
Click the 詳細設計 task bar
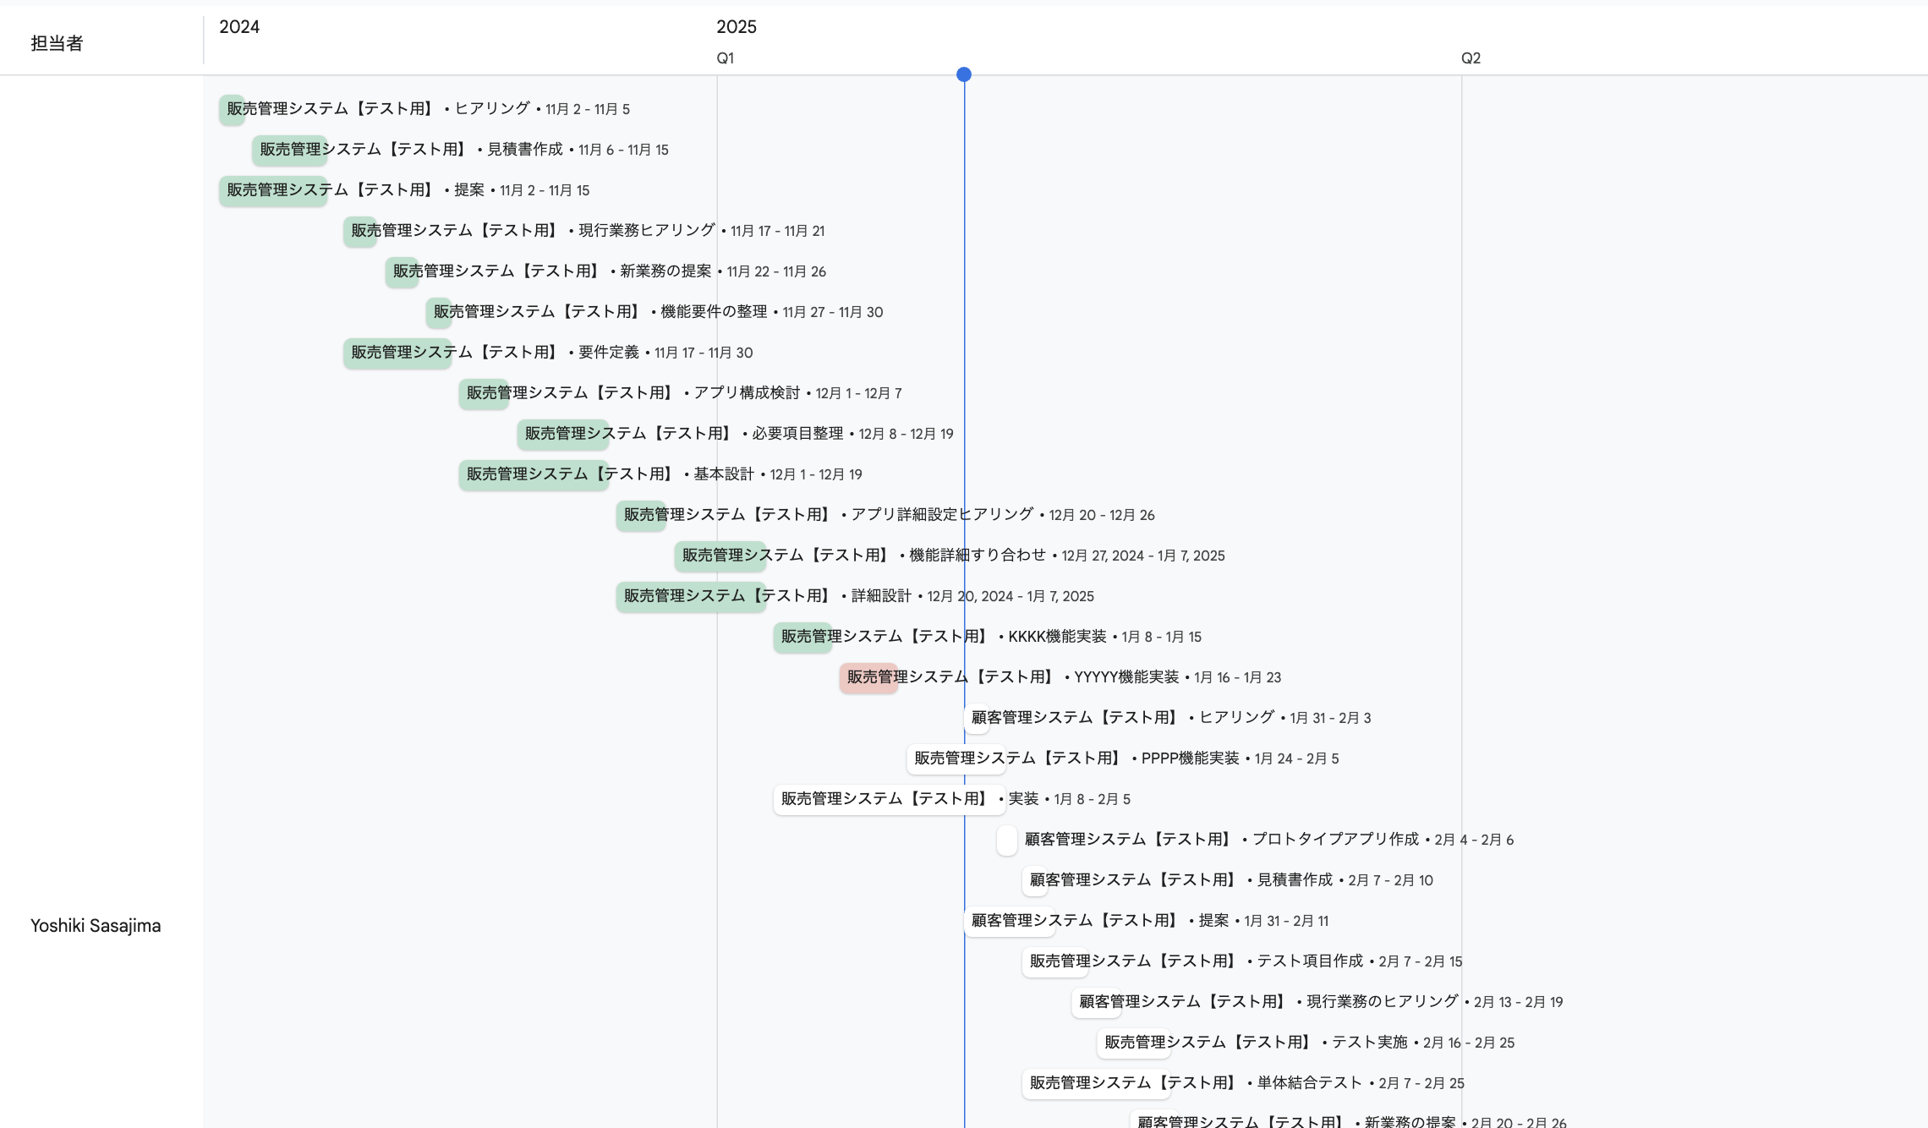tap(690, 596)
